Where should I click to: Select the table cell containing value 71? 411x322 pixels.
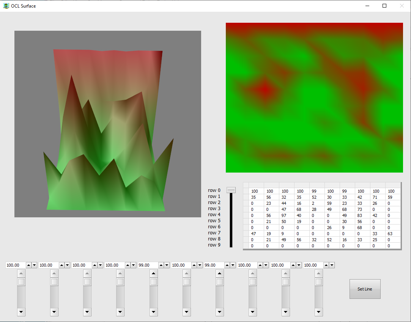378,197
